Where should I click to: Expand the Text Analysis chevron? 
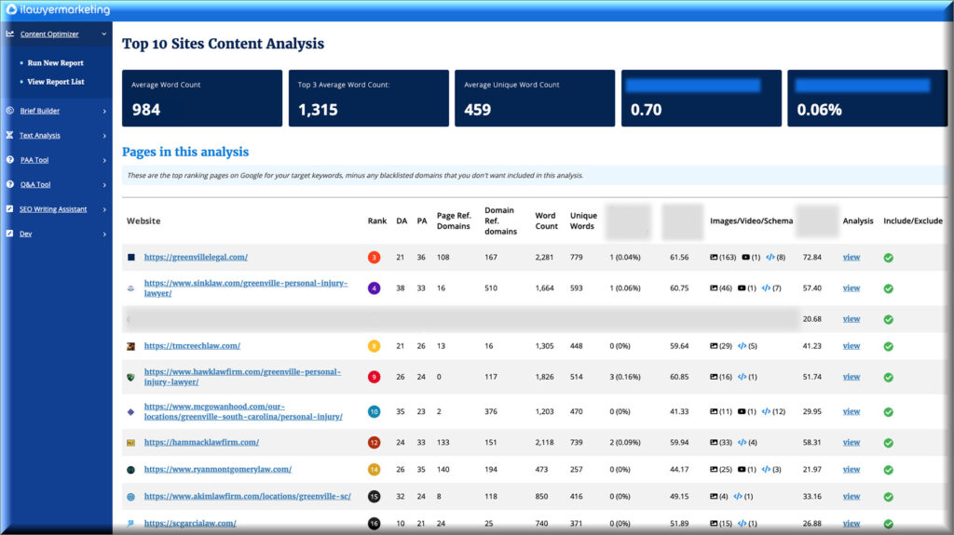click(x=104, y=136)
